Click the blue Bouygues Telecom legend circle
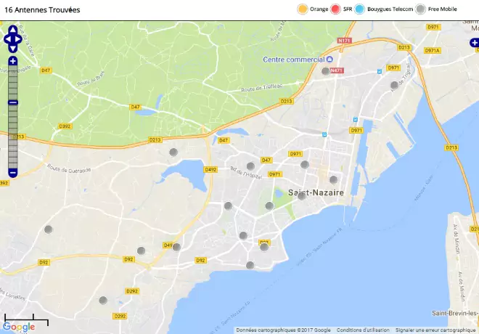This screenshot has width=479, height=334. [x=360, y=9]
